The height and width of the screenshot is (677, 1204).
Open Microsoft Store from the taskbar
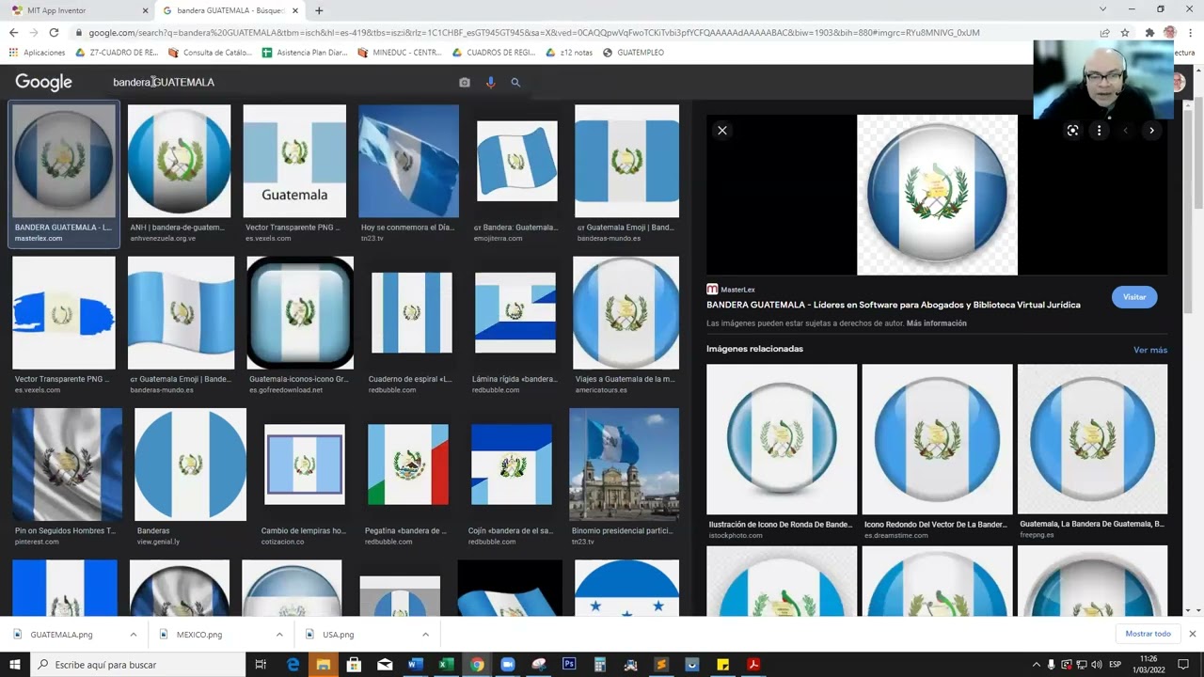click(354, 665)
